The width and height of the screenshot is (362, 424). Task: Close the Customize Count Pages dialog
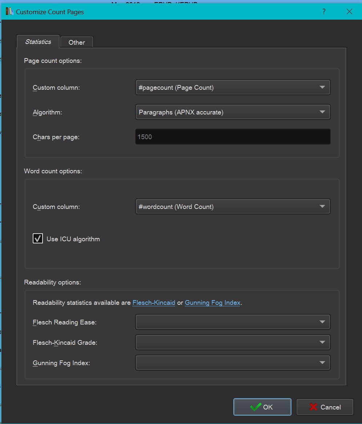click(x=349, y=12)
